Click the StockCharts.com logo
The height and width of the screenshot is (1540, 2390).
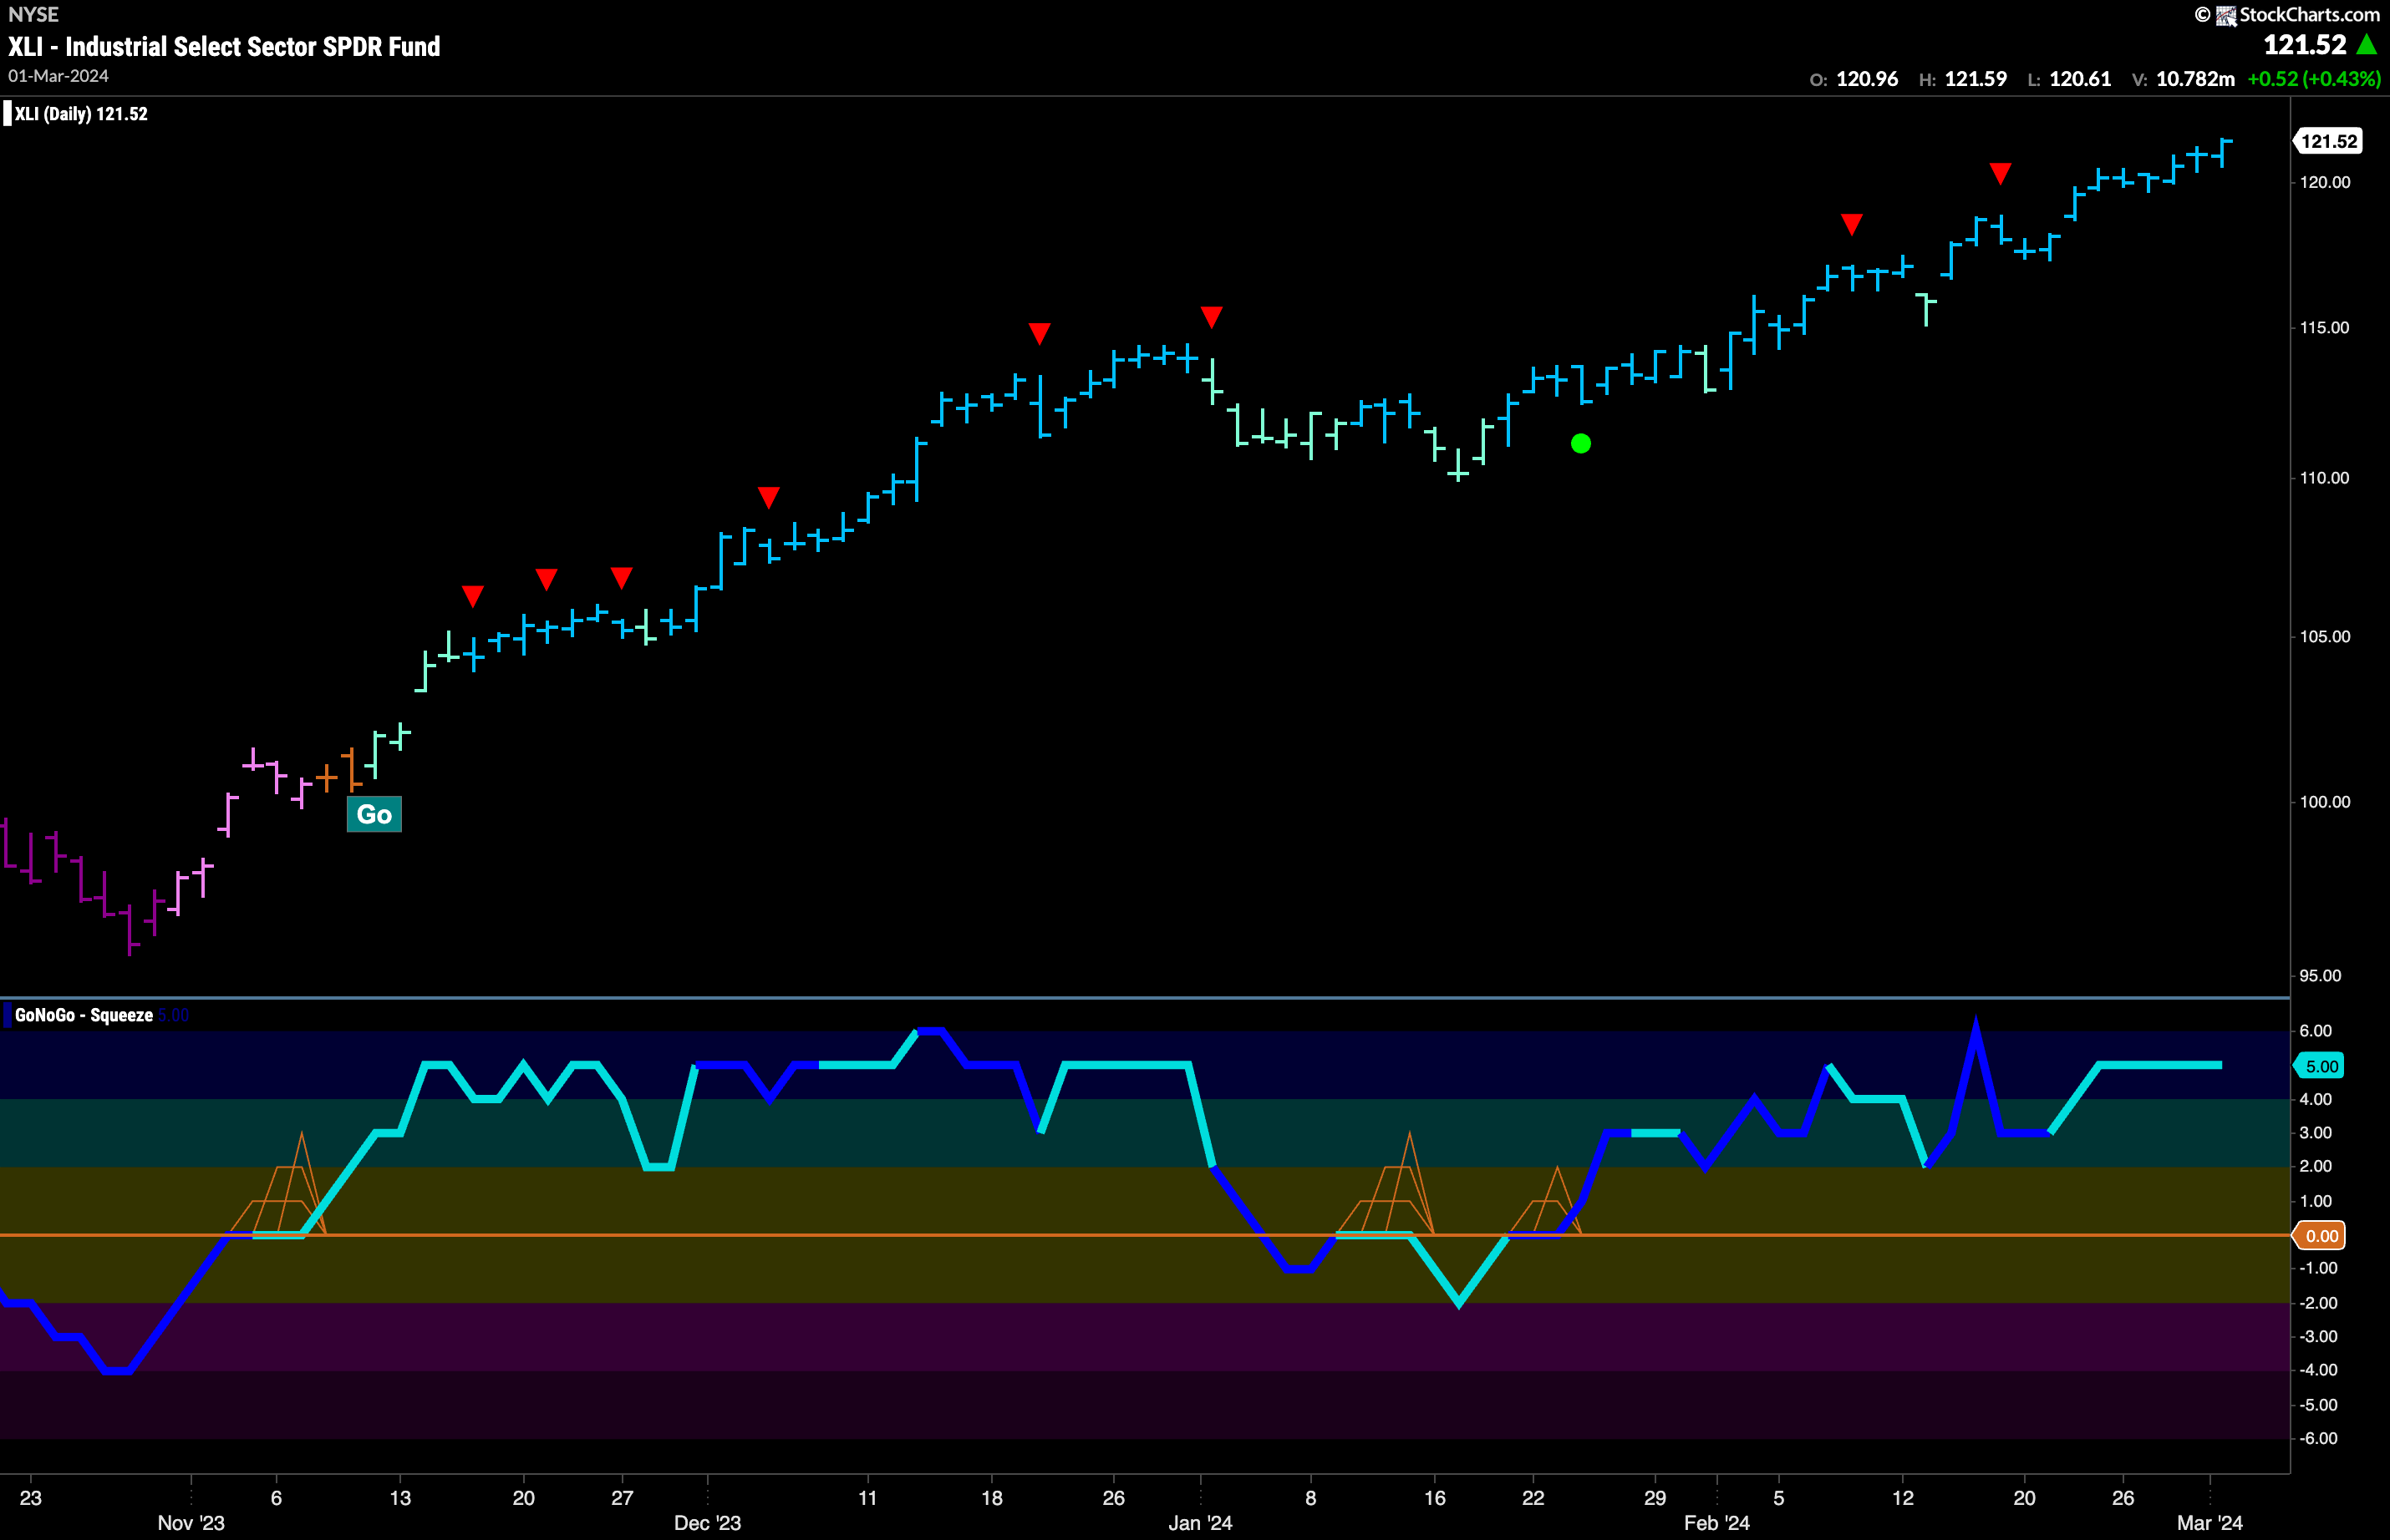[2287, 14]
